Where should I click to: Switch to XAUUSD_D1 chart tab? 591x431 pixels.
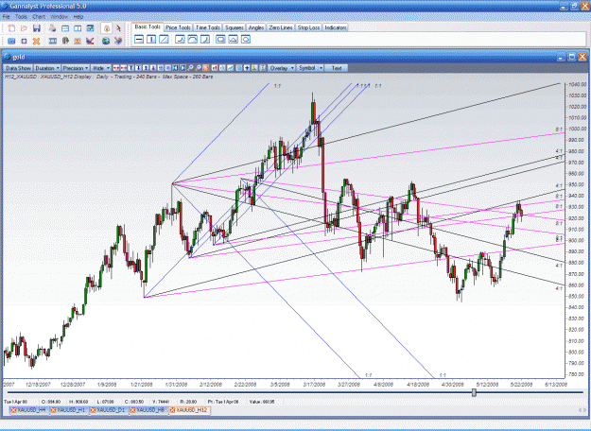pos(108,409)
